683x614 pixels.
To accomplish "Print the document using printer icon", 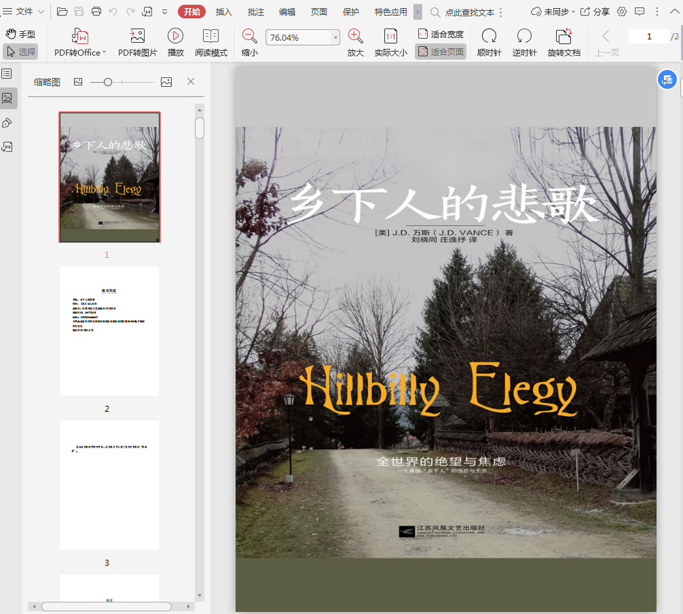I will (x=96, y=12).
